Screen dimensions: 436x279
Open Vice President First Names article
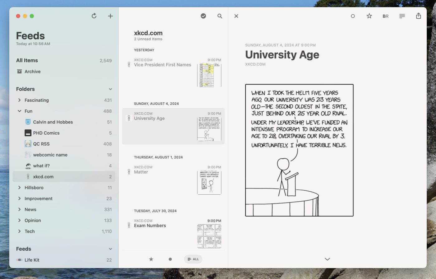[173, 73]
